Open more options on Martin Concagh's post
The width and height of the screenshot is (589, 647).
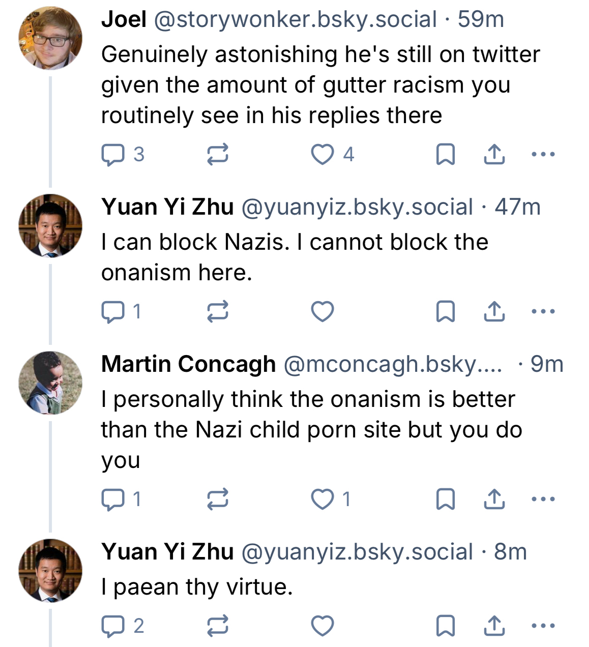tap(543, 499)
